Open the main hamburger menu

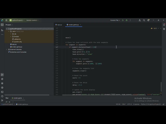[6, 20]
